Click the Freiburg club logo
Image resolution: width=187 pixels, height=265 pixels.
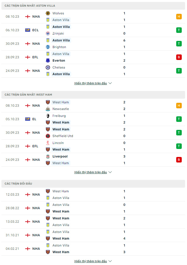tap(48, 116)
